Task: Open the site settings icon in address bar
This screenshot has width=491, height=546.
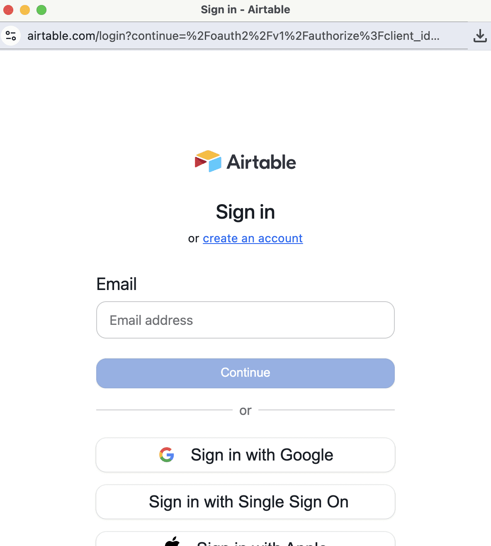Action: click(x=11, y=36)
